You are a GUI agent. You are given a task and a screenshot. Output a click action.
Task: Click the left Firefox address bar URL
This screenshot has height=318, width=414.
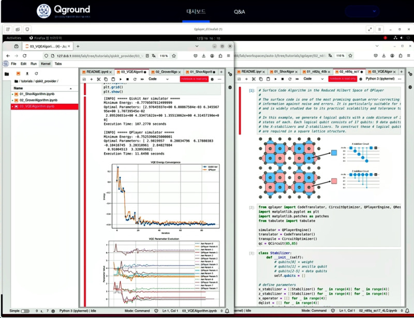100,56
